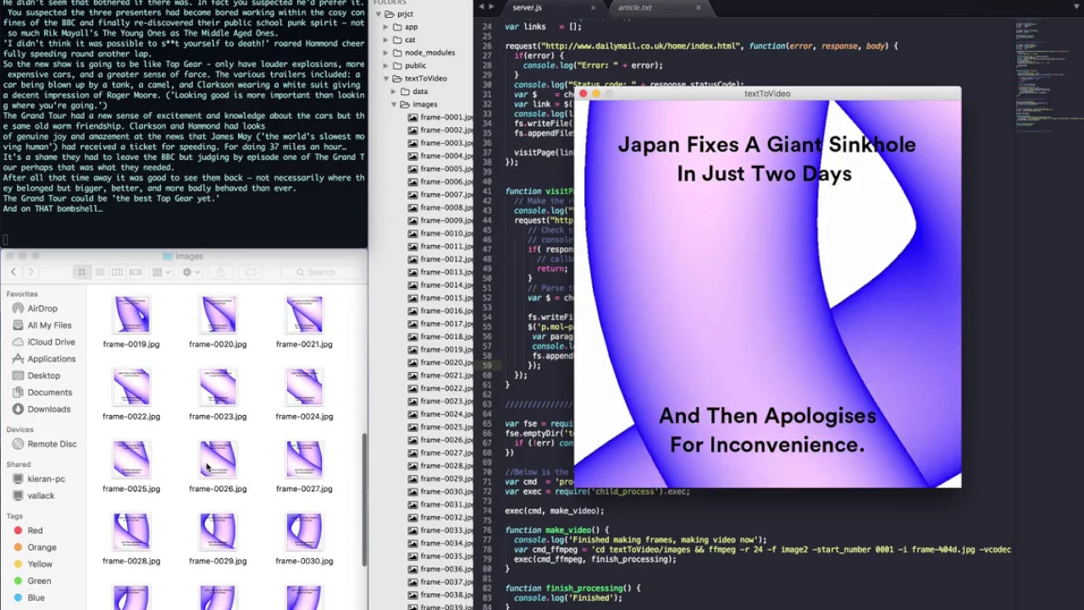Close the textToVideo preview window
This screenshot has width=1084, height=610.
click(583, 93)
